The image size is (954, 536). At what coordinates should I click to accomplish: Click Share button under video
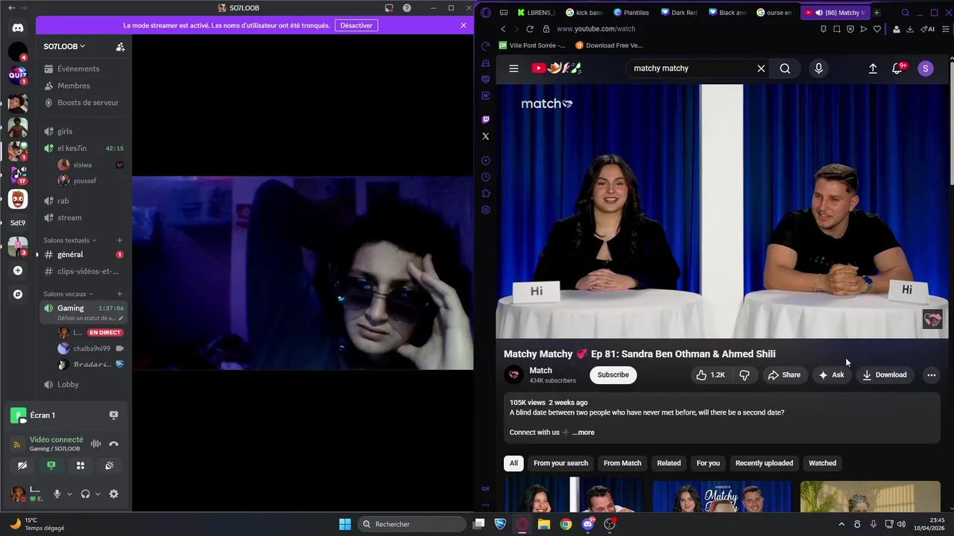point(784,375)
